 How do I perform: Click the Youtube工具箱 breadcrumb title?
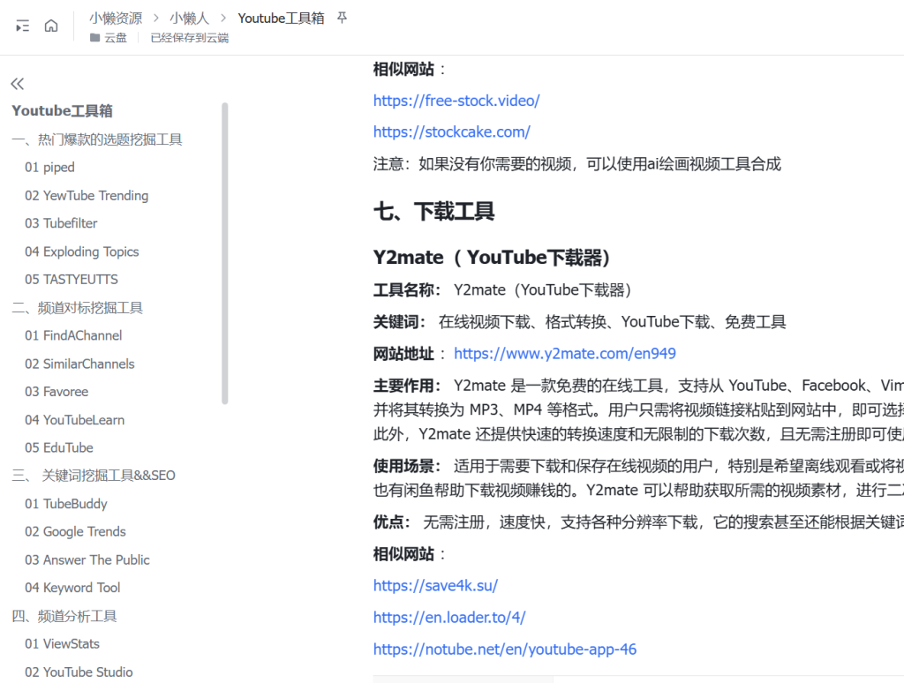coord(281,19)
